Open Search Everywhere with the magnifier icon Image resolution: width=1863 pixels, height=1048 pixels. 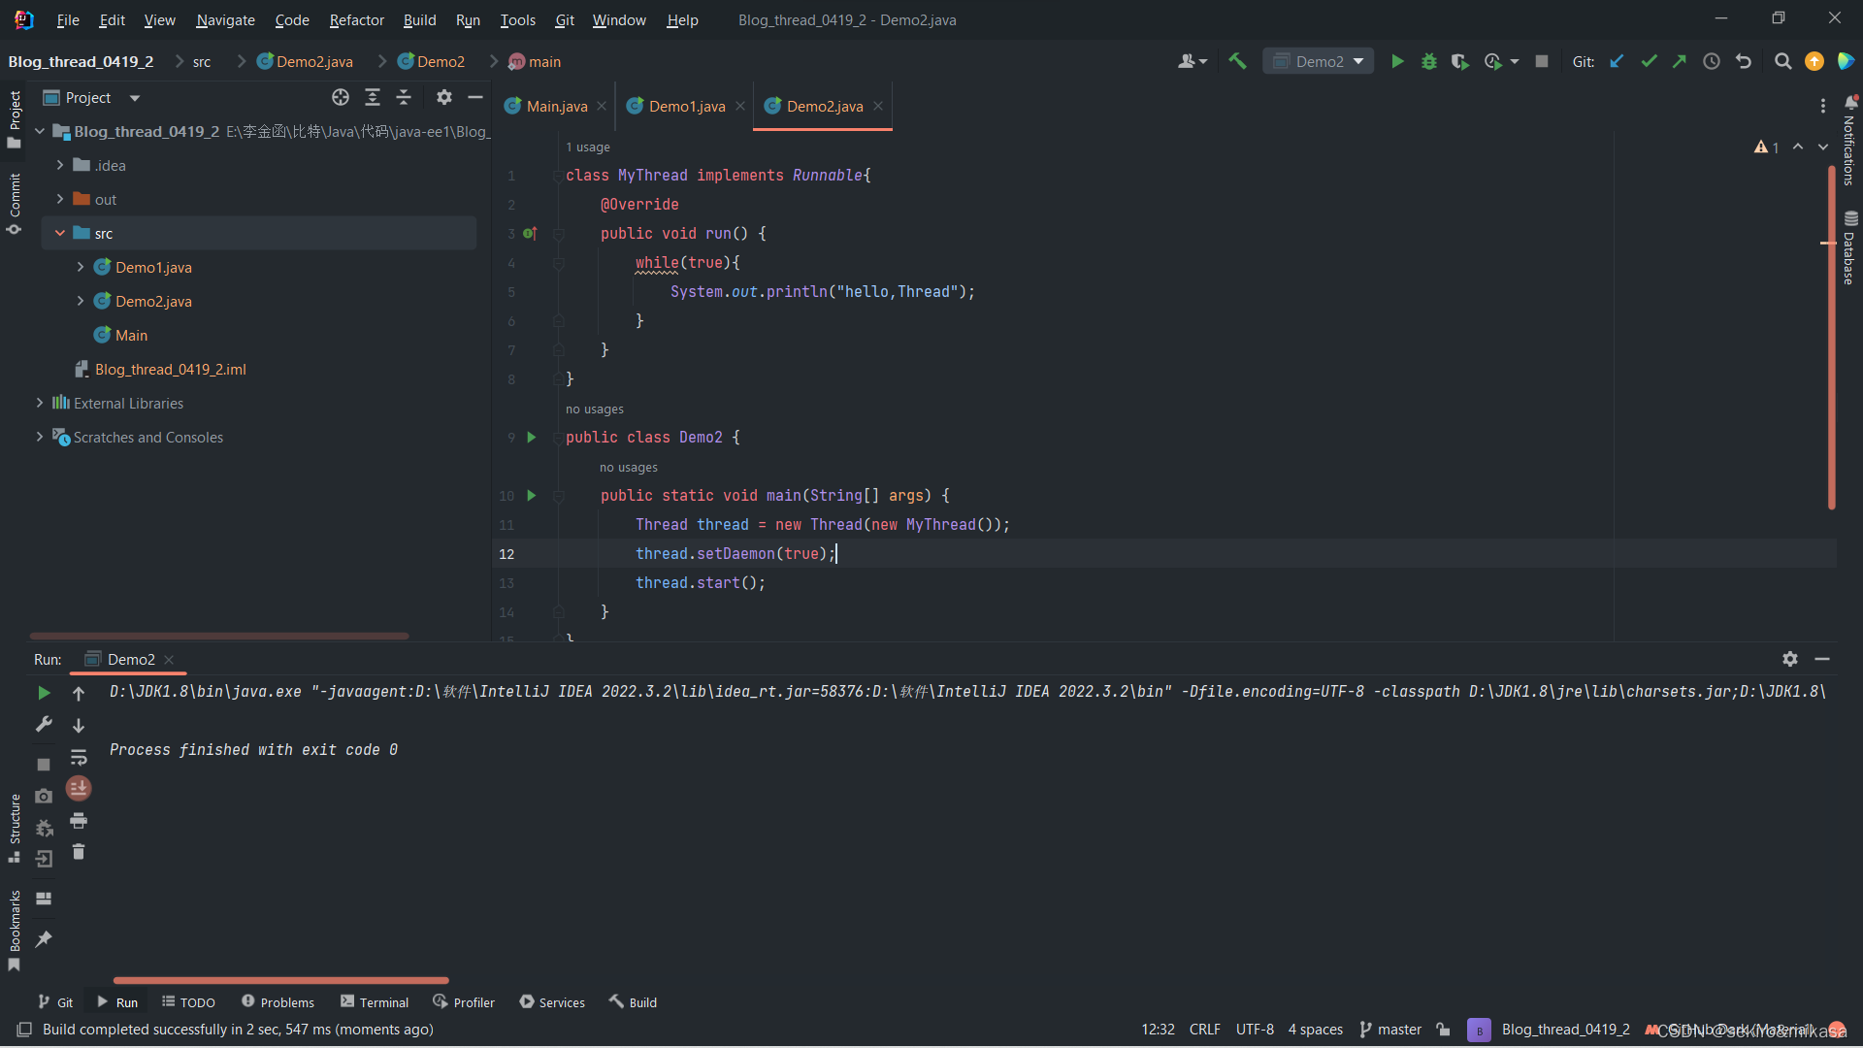[x=1782, y=61]
